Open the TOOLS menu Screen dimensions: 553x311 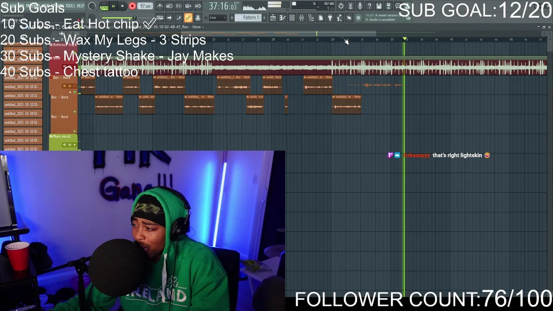70,6
